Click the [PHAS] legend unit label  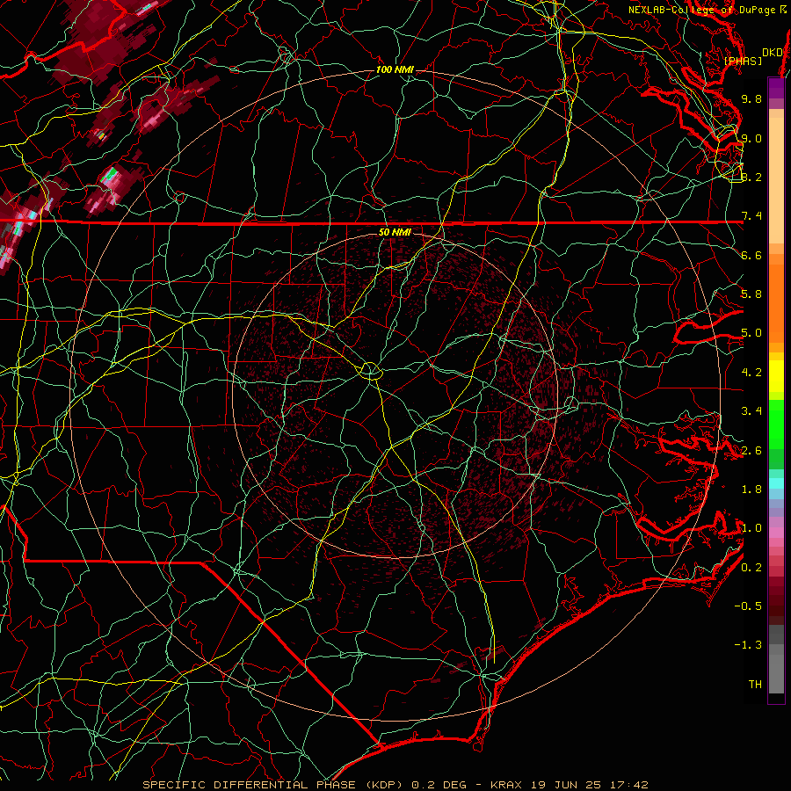point(743,61)
